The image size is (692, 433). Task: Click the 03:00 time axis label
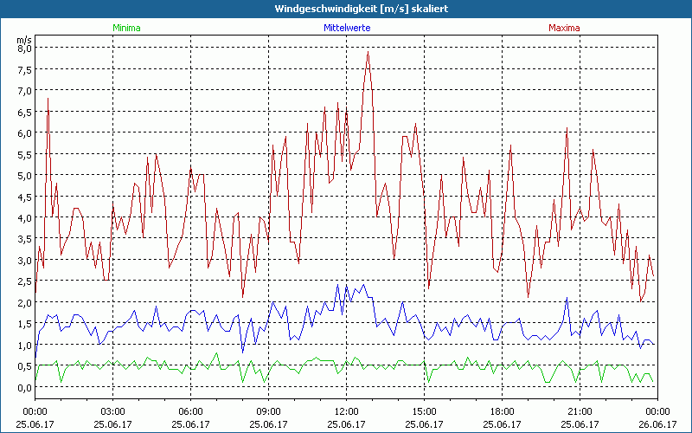(x=113, y=411)
